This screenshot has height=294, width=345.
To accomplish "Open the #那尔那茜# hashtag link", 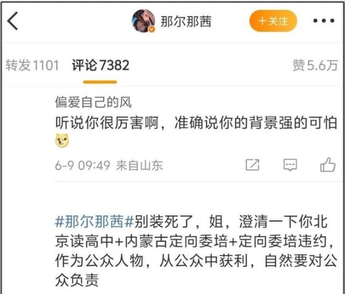I will pos(94,222).
